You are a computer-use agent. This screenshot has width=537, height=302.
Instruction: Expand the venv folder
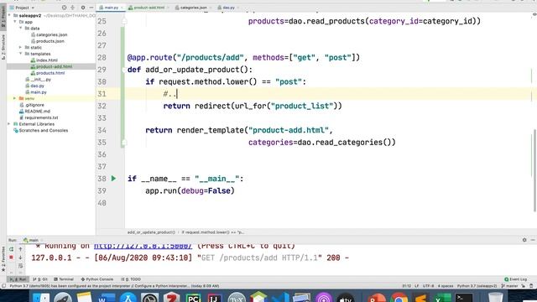click(15, 98)
